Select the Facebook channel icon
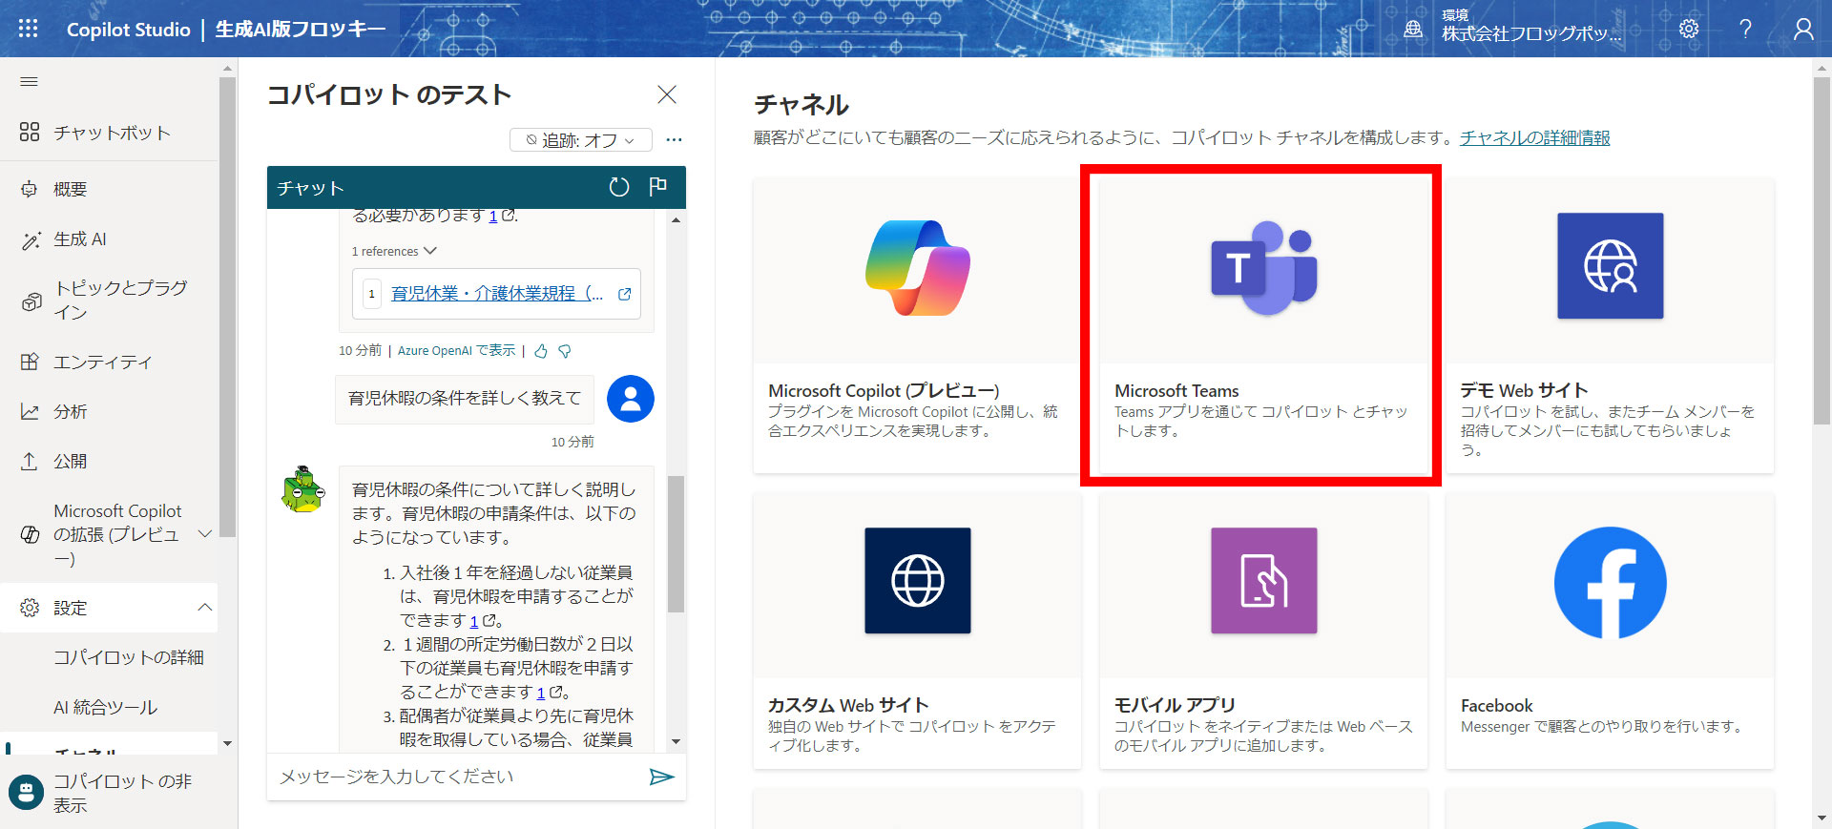 point(1611,582)
